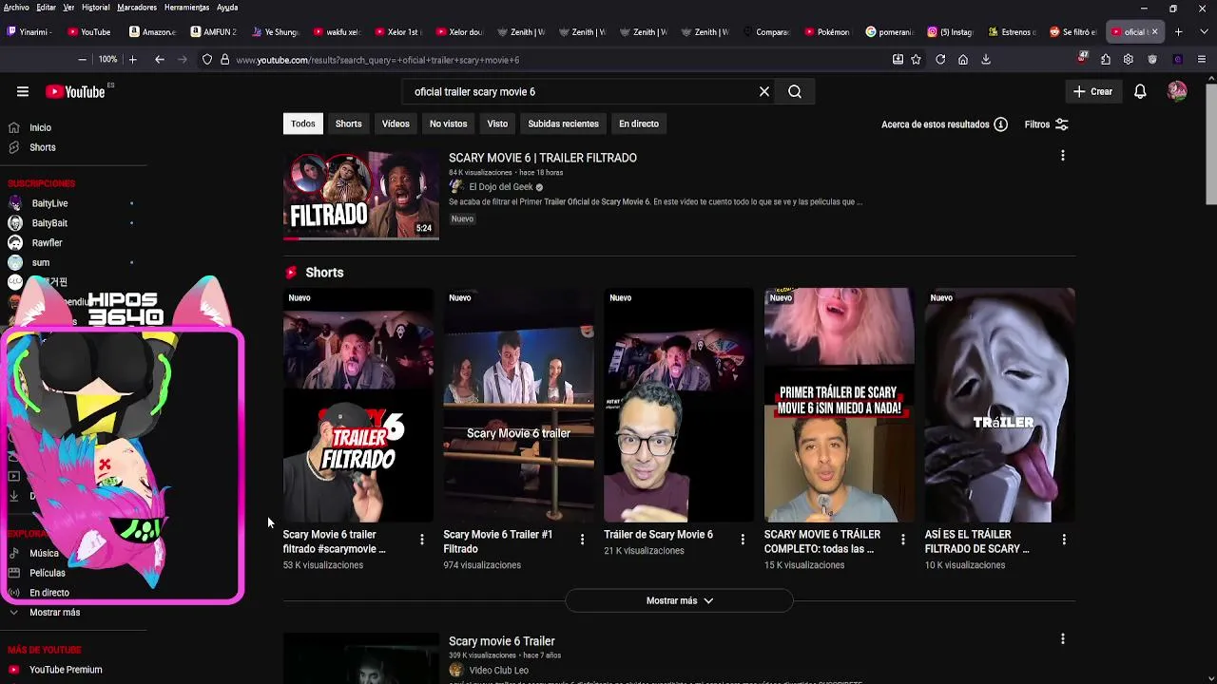This screenshot has height=684, width=1217.
Task: Click the browser reload icon
Action: click(x=940, y=59)
